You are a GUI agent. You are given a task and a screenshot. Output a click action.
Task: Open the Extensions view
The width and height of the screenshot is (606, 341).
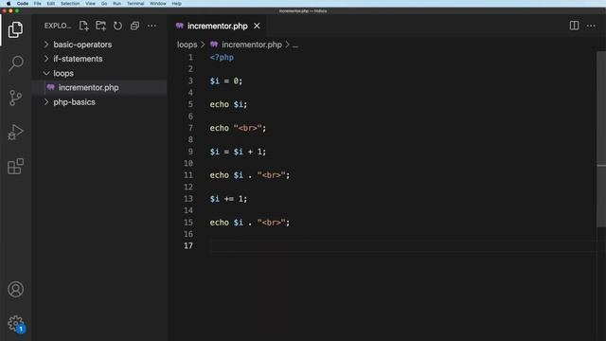[15, 167]
